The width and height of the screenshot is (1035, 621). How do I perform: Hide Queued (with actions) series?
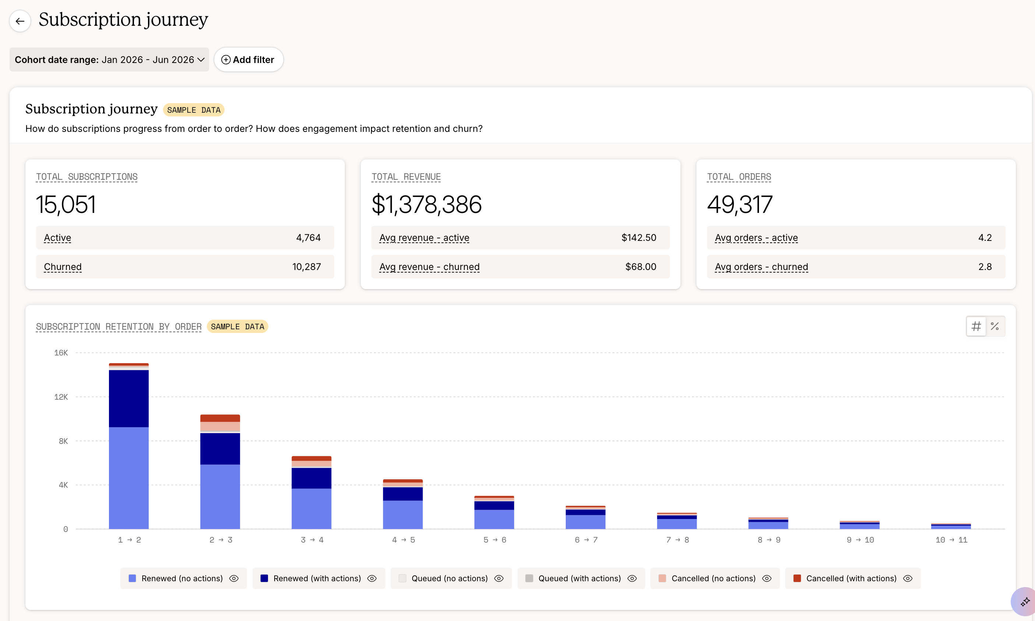click(x=632, y=578)
